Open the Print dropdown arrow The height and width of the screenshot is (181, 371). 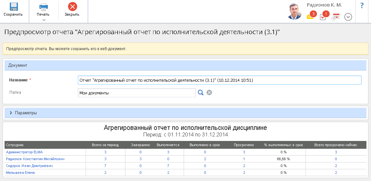[44, 20]
